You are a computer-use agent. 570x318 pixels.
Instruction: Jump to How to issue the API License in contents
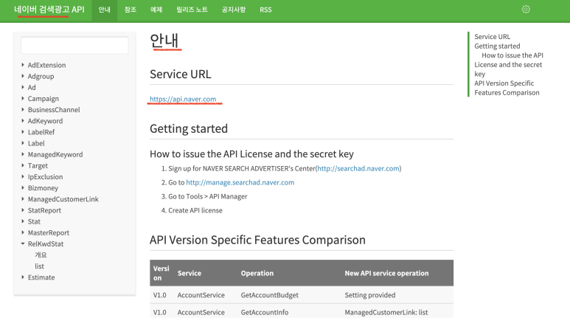[509, 64]
